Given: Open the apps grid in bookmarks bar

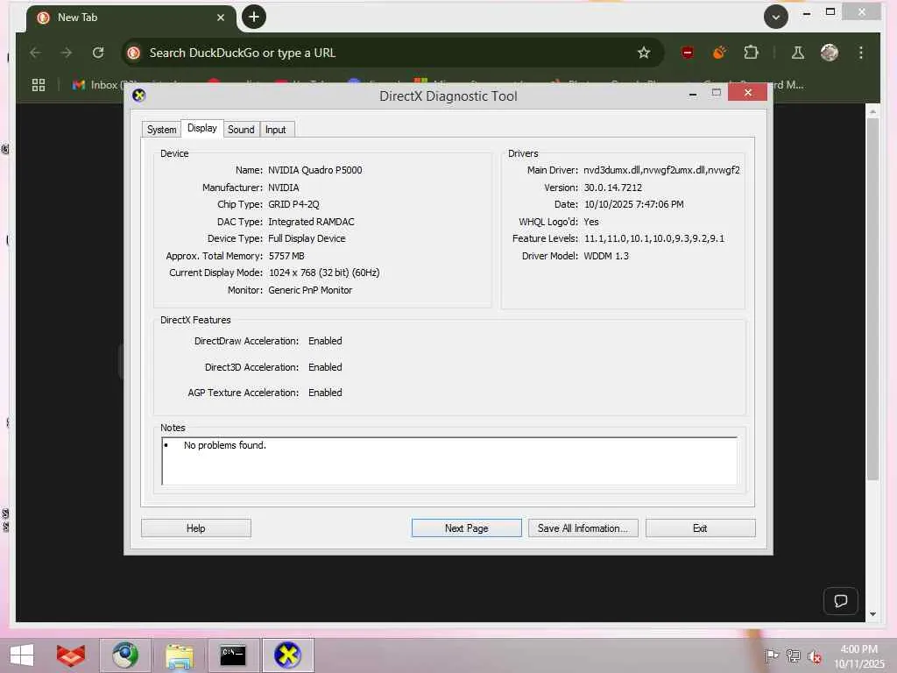Looking at the screenshot, I should tap(39, 85).
